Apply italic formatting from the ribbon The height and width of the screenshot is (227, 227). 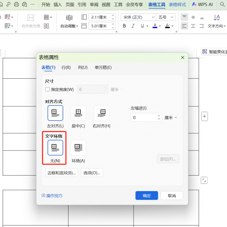pos(133,26)
